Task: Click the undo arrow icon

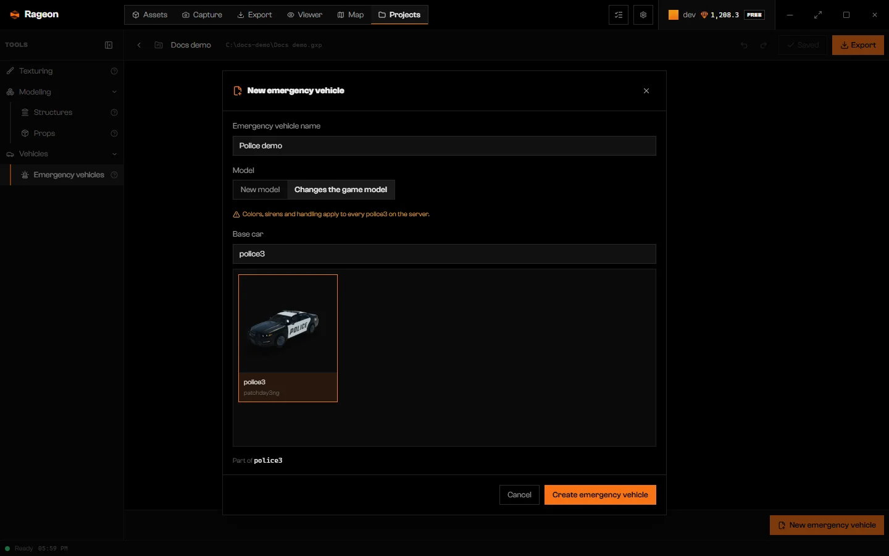Action: (744, 45)
